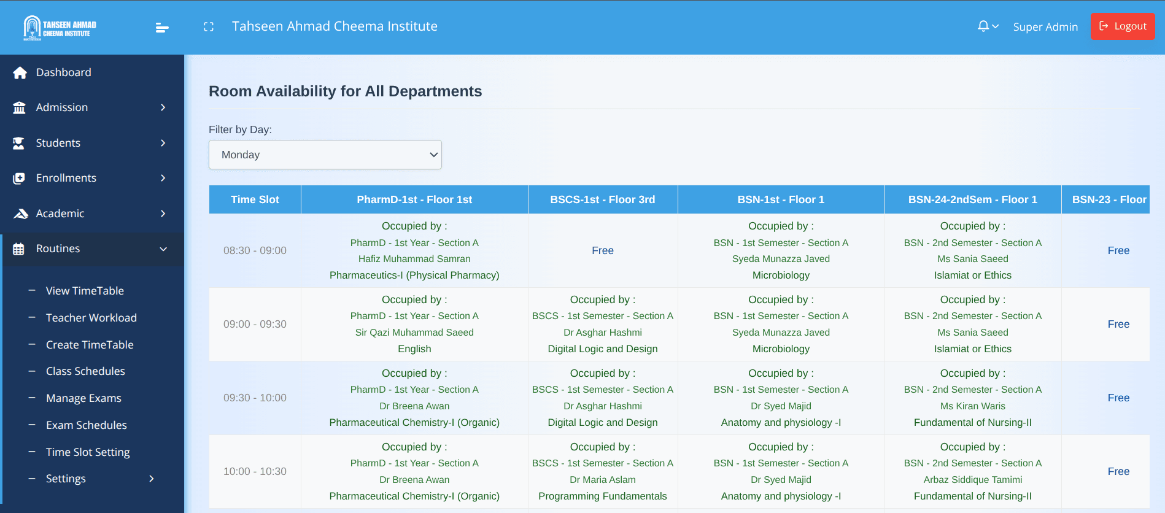Click the Dashboard home icon
The image size is (1165, 513).
coord(20,72)
